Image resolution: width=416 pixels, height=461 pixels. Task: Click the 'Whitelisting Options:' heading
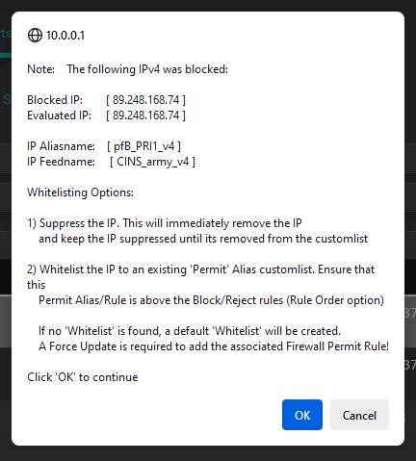80,192
